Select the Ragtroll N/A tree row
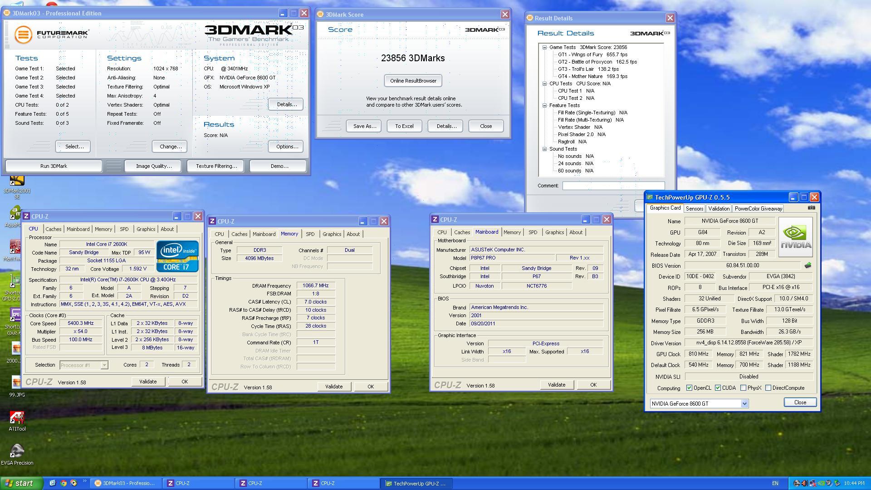The width and height of the screenshot is (871, 490). point(572,142)
